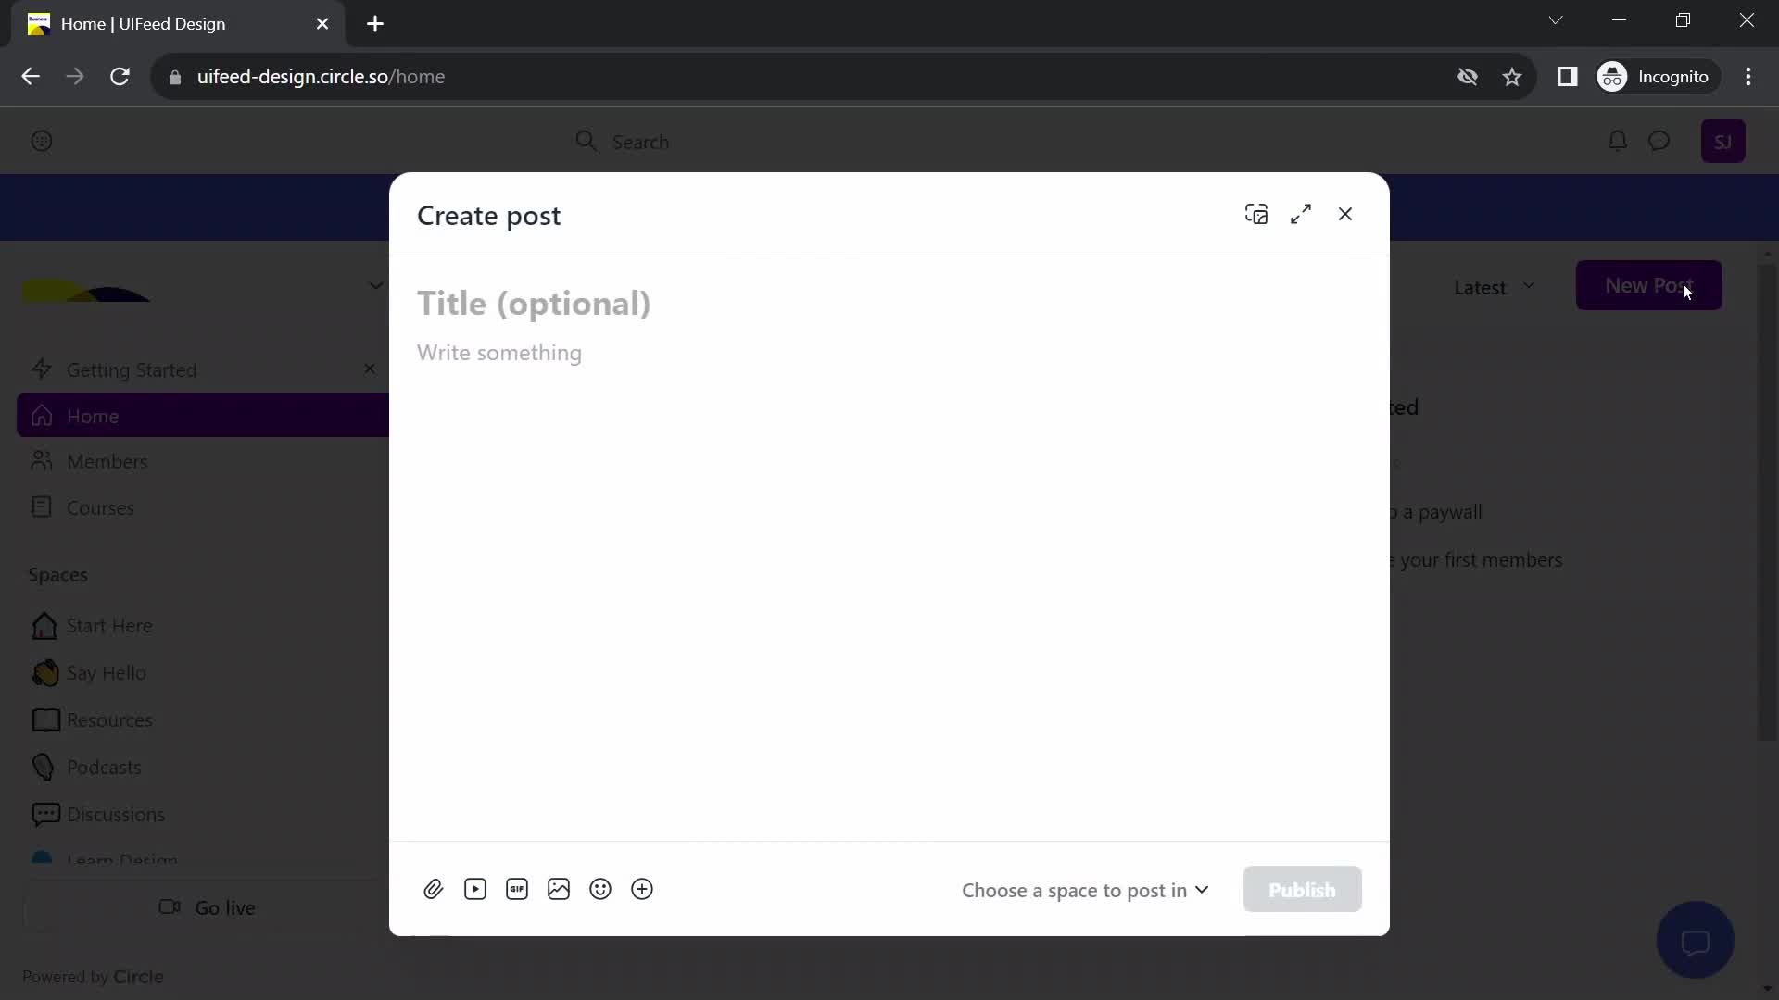
Task: Click the more options plus icon
Action: coord(643,889)
